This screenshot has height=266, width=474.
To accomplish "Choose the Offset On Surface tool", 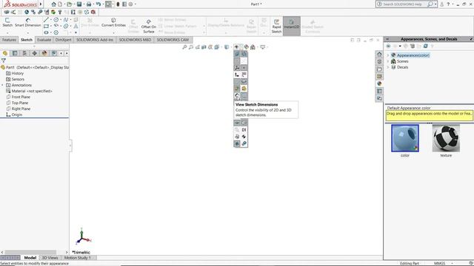I will click(148, 27).
